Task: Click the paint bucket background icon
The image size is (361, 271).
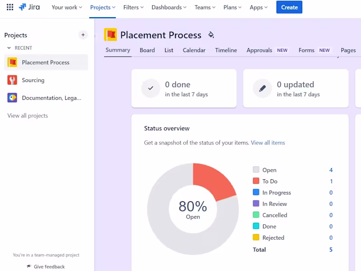Action: 211,35
